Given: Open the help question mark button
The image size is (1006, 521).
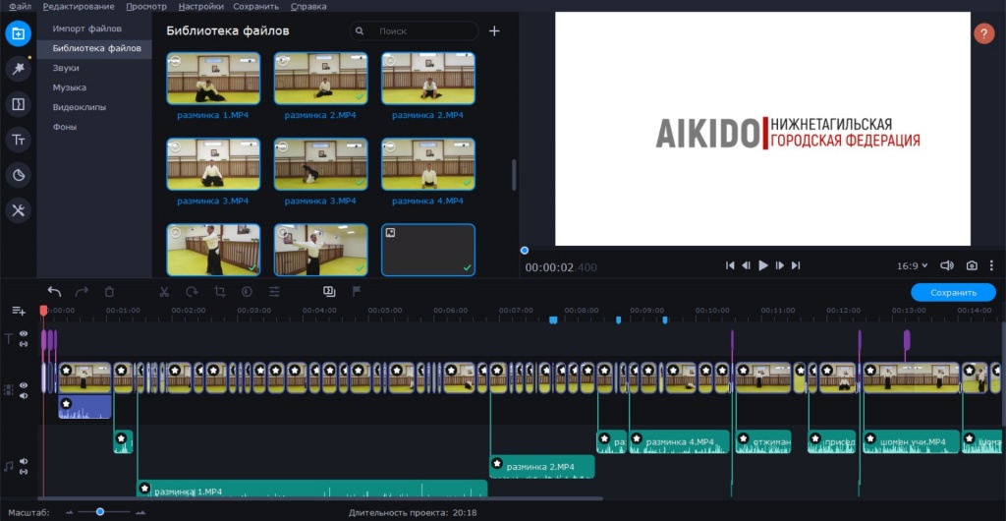Looking at the screenshot, I should (983, 33).
